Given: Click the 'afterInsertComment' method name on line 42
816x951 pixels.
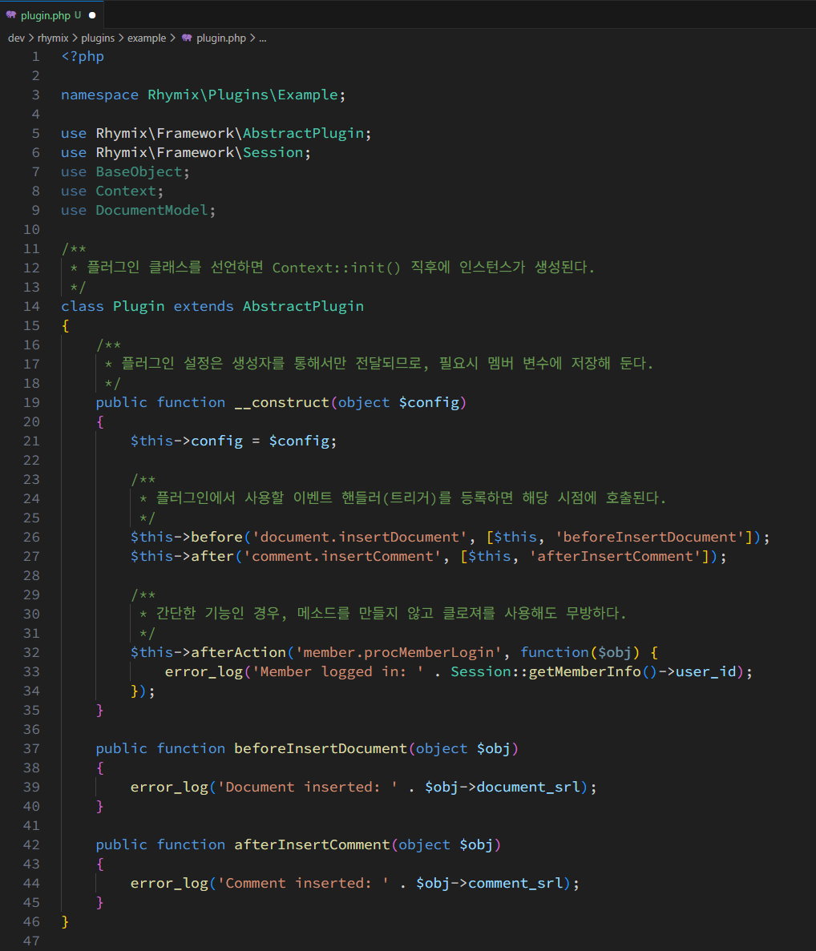Looking at the screenshot, I should click(311, 844).
